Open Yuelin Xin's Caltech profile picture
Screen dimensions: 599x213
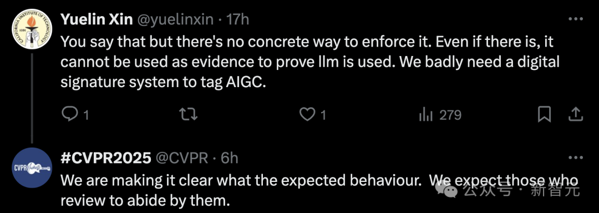tap(32, 30)
